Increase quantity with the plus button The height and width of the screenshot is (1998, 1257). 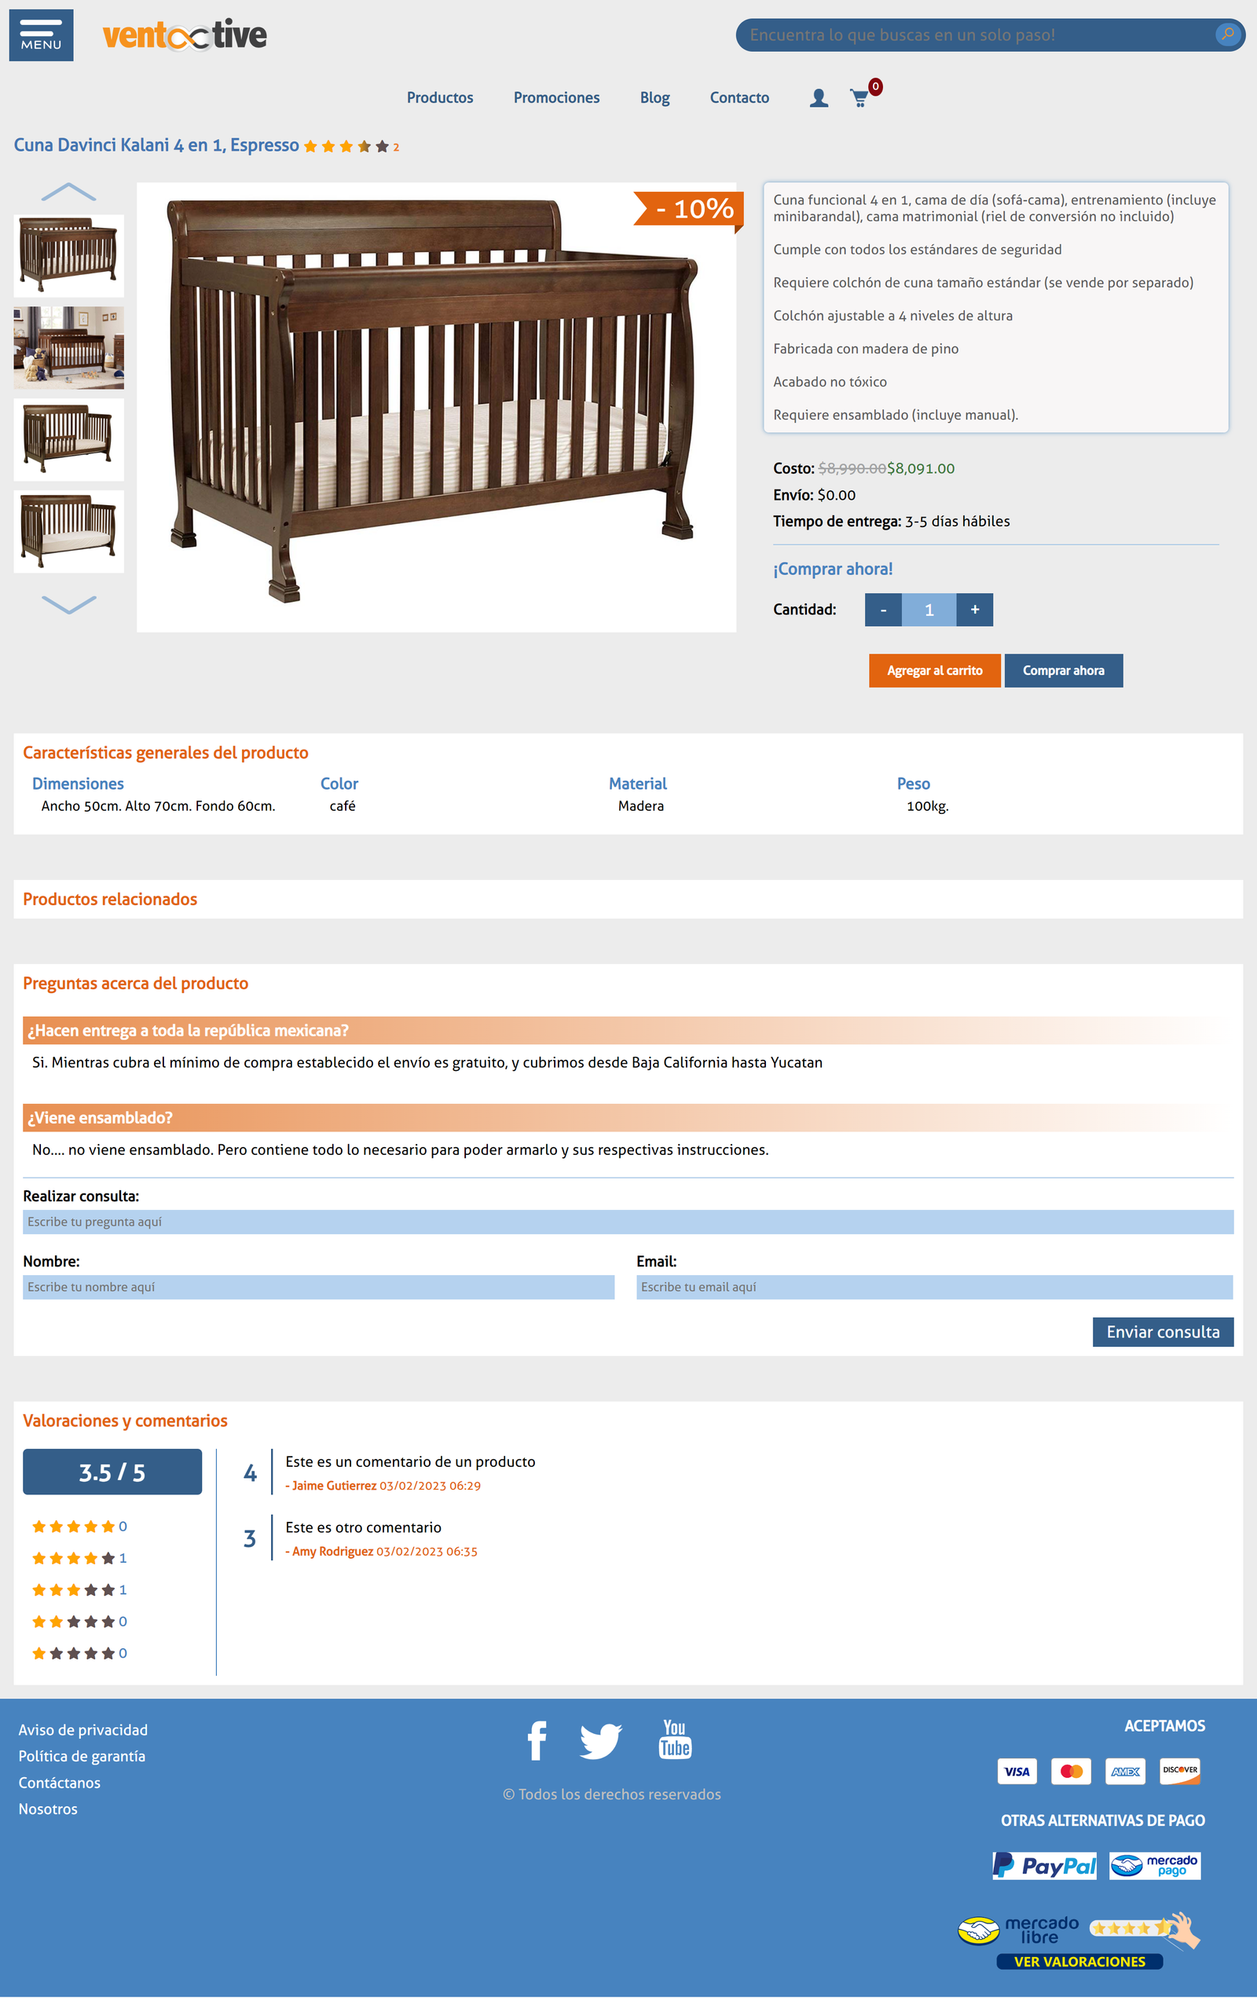coord(974,610)
